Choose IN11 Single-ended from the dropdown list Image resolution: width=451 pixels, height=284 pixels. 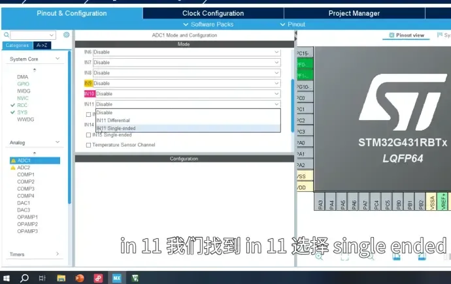(116, 128)
